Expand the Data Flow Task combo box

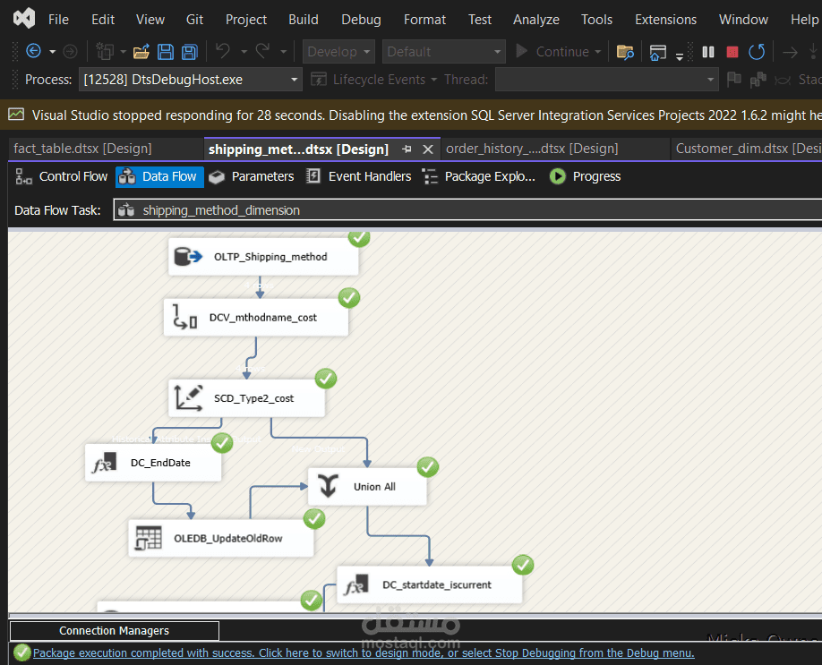[x=466, y=210]
